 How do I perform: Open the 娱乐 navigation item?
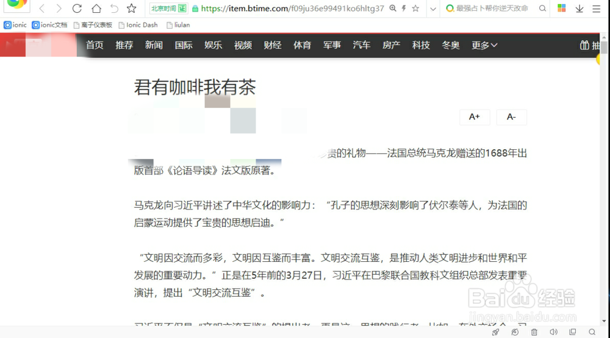(213, 45)
